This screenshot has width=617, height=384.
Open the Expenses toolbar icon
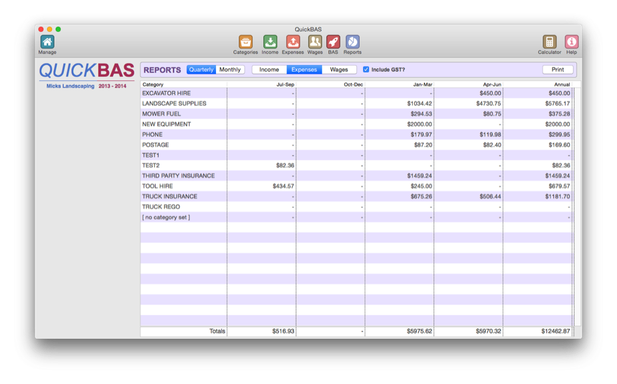[293, 42]
